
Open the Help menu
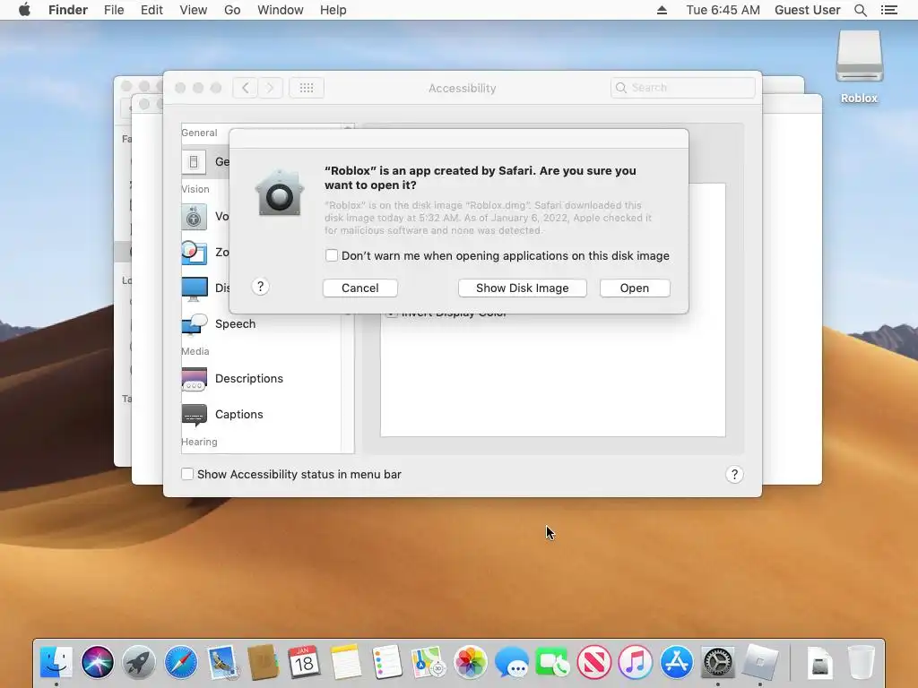pos(333,10)
